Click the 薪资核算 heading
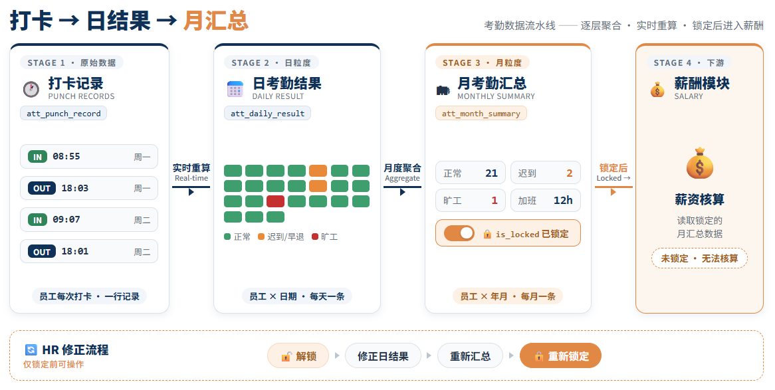The width and height of the screenshot is (775, 390). pyautogui.click(x=699, y=200)
